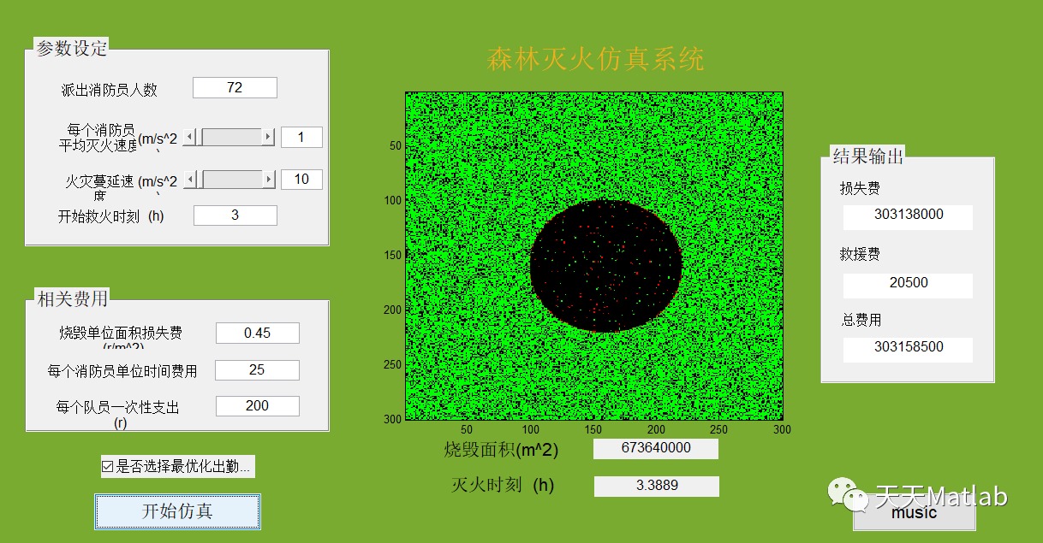Click the 开始救火时刻 (h) label

[x=110, y=216]
